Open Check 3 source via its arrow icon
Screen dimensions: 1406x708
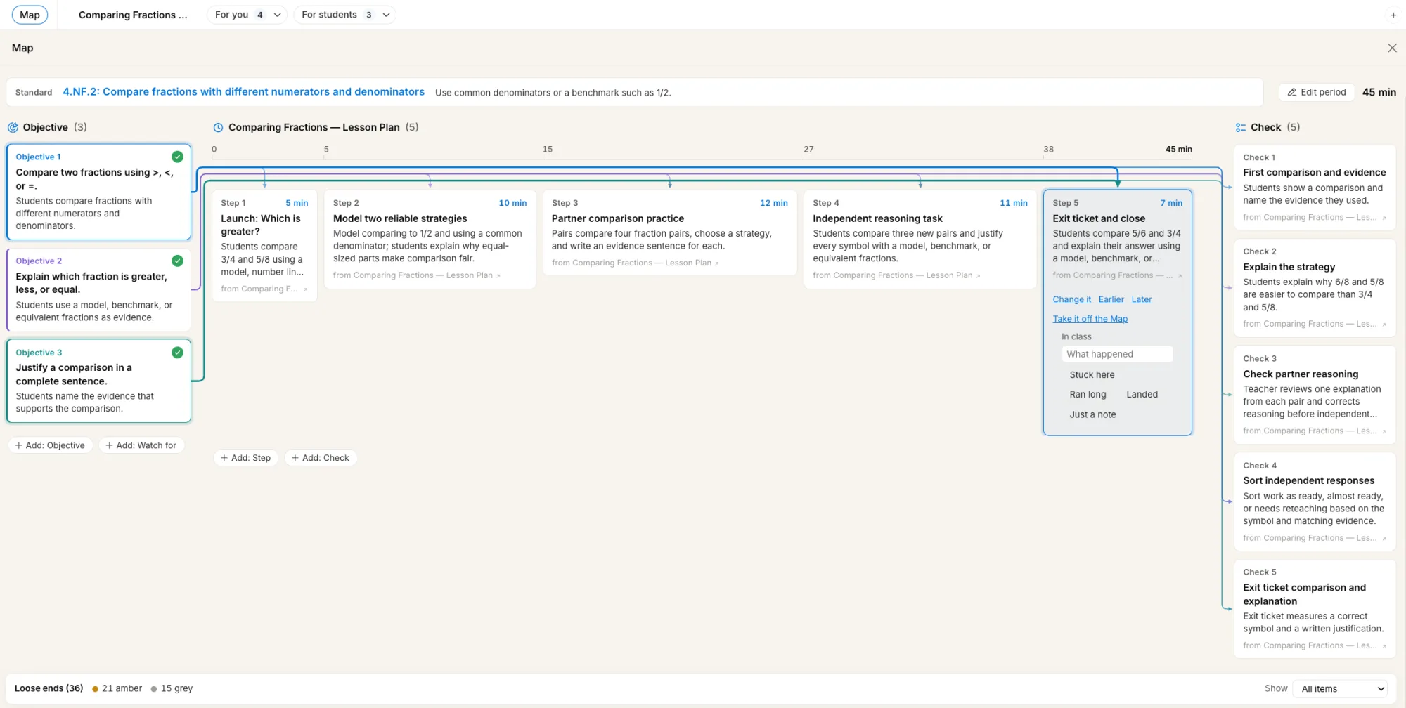pyautogui.click(x=1384, y=431)
